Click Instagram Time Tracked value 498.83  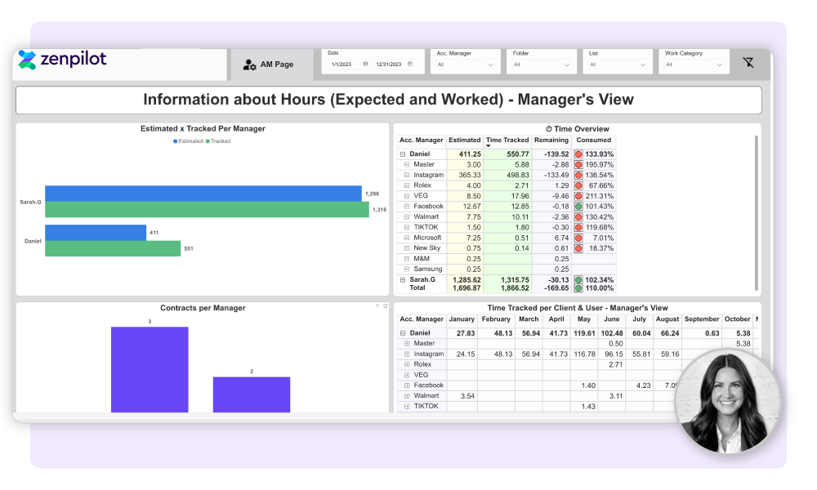click(x=517, y=175)
